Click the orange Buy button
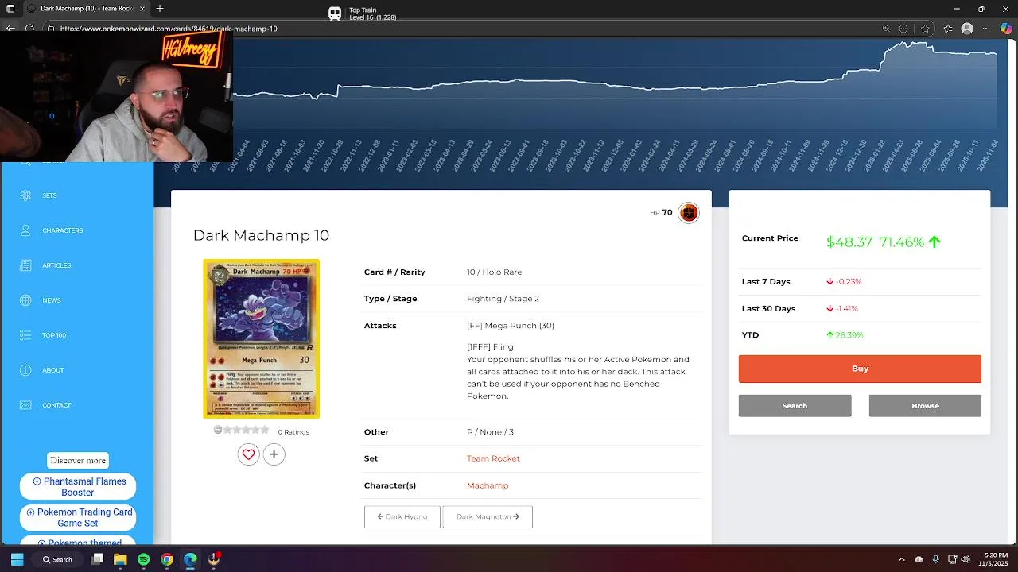 tap(860, 369)
